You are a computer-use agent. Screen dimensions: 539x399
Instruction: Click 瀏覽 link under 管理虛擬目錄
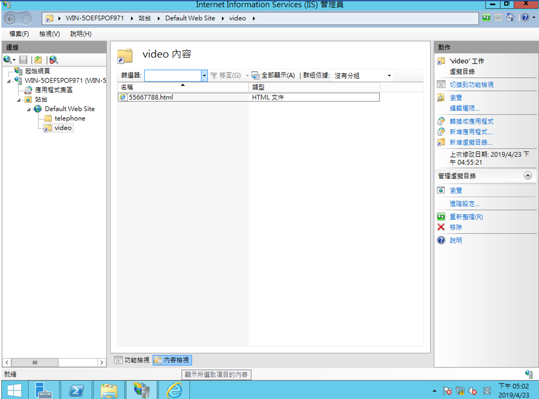[x=456, y=190]
